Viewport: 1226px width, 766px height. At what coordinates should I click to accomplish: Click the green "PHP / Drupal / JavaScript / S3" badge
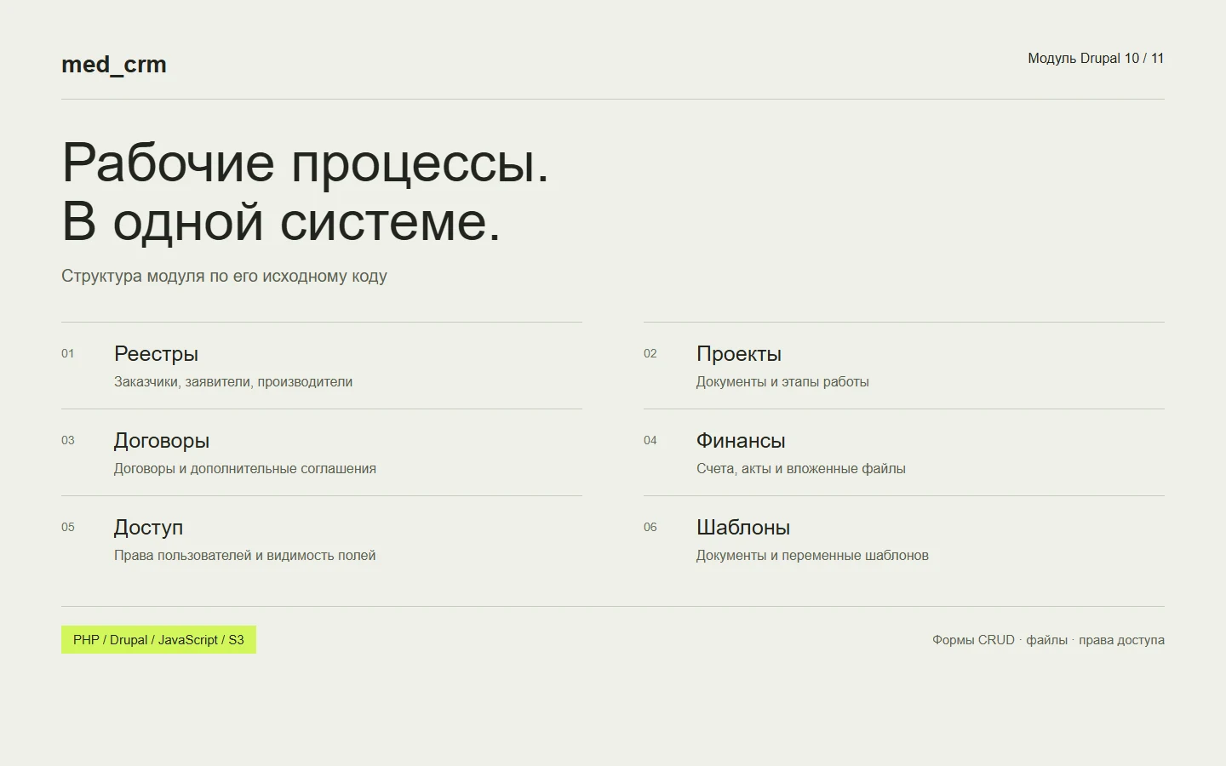click(158, 640)
